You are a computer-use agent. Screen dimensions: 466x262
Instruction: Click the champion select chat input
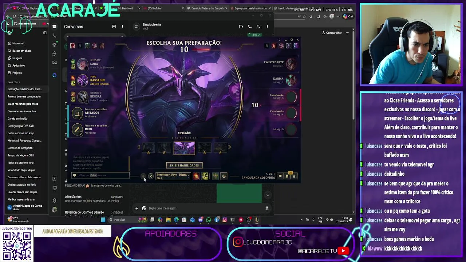100,175
